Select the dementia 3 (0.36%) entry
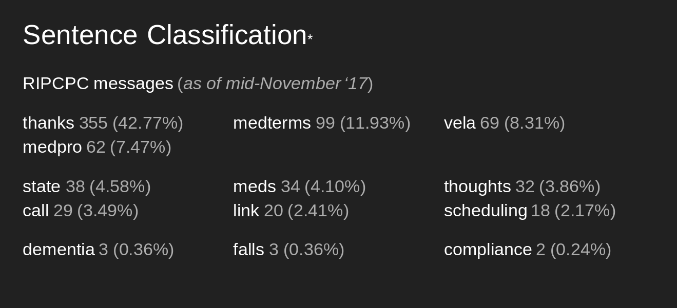677x308 pixels. [99, 250]
